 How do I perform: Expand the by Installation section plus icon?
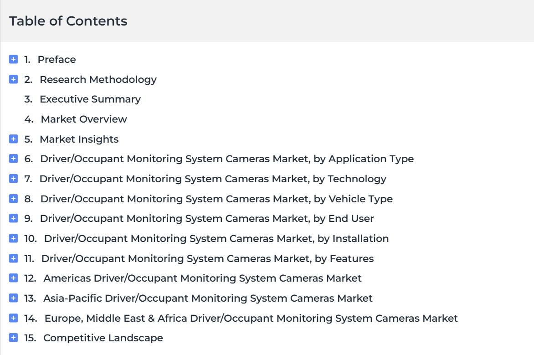pyautogui.click(x=13, y=238)
